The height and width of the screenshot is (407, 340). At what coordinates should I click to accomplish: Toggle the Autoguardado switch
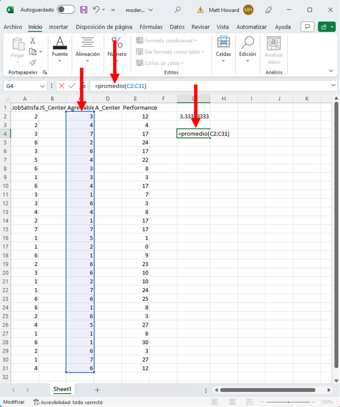(66, 10)
